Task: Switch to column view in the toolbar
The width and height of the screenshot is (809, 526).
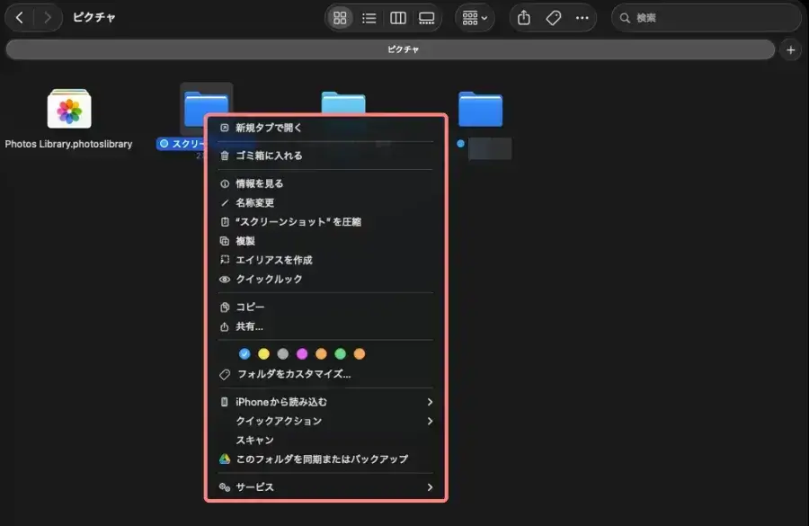Action: tap(398, 17)
